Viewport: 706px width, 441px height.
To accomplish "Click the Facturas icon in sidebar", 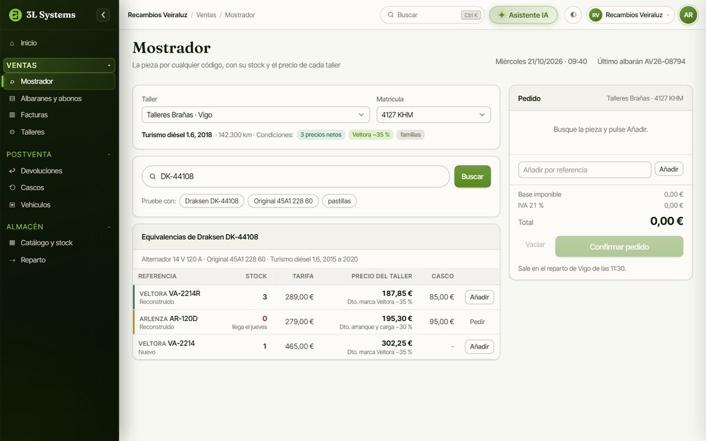I will pos(12,115).
